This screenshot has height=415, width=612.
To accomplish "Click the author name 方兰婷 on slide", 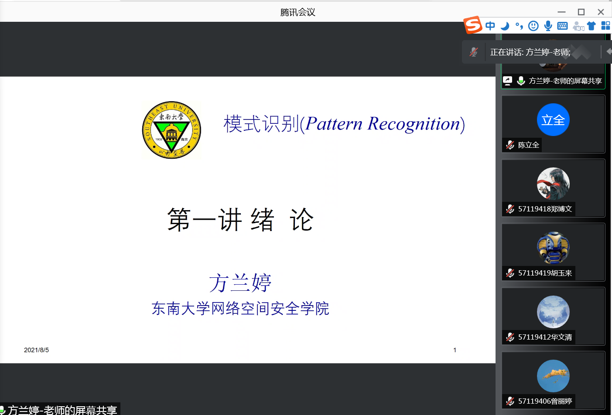I will click(240, 283).
